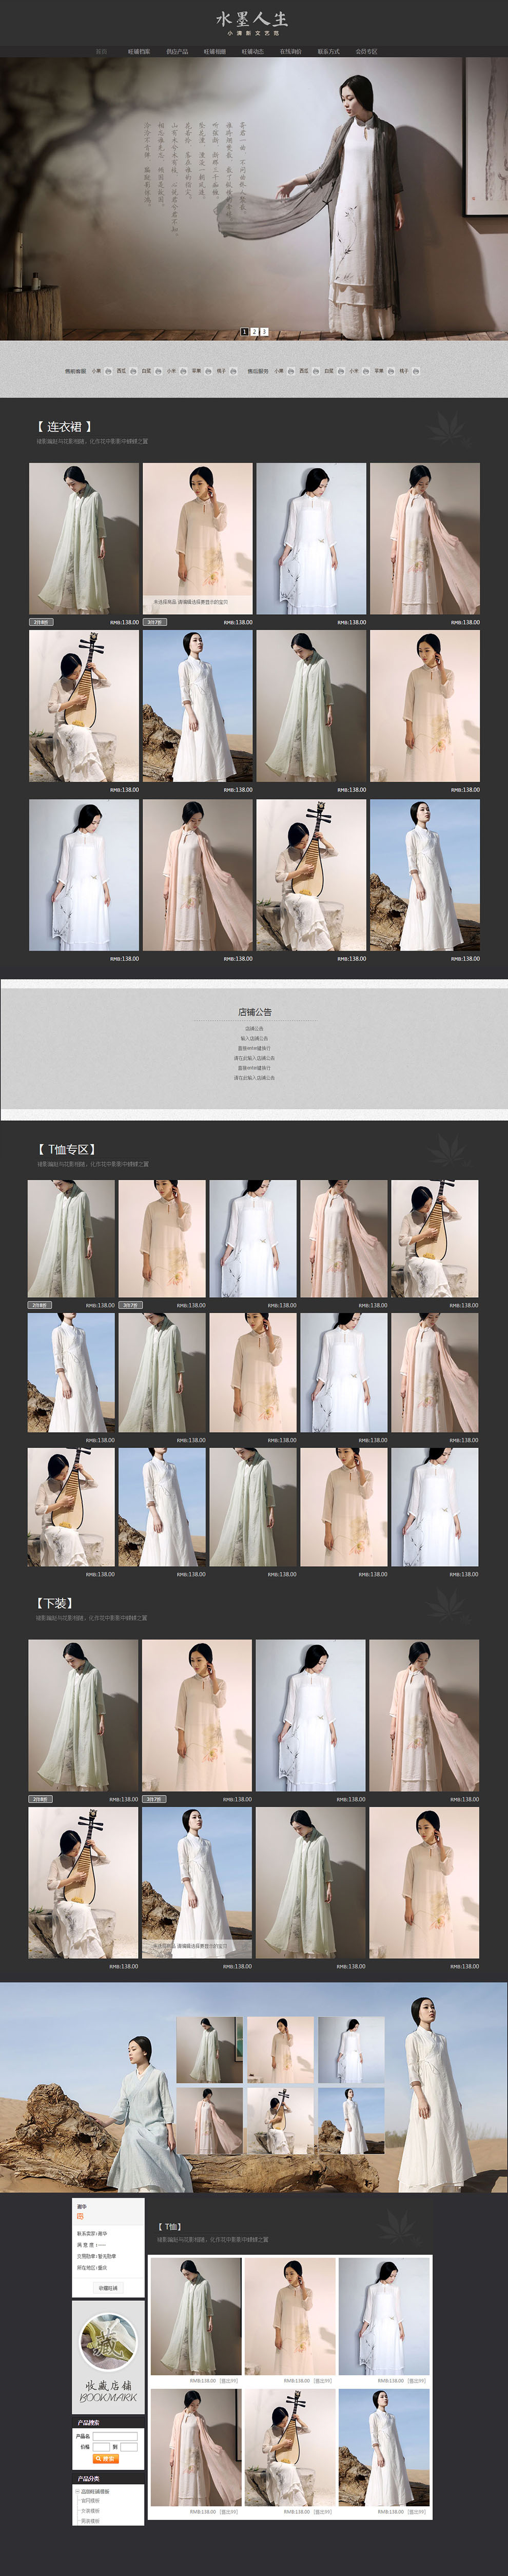
Task: Open the 首页 navigation item
Action: (x=101, y=51)
